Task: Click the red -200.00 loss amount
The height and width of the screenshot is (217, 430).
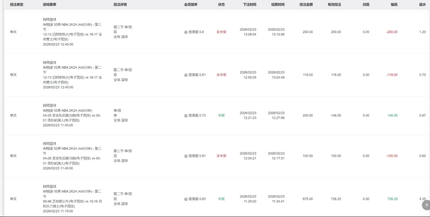Action: click(x=392, y=32)
